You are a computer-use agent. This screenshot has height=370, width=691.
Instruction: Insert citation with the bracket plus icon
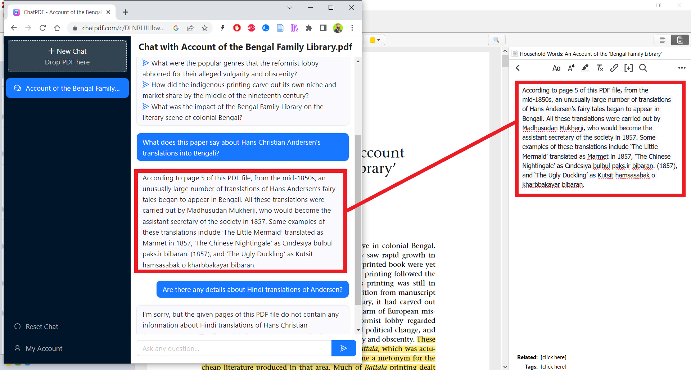pos(628,68)
